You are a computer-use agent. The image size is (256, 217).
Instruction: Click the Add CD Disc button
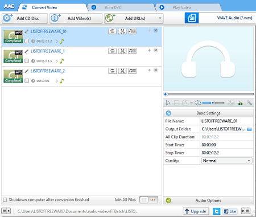(25, 18)
